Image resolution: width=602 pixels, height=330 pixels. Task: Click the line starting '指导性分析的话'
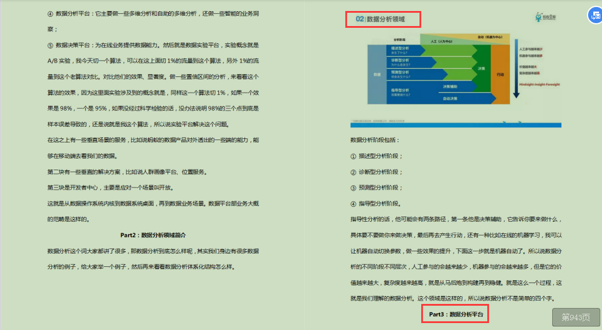[456, 219]
